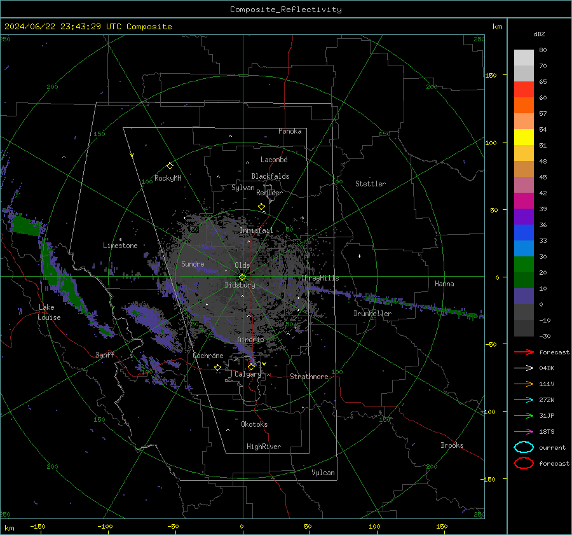Click the Drumheller city label
The width and height of the screenshot is (572, 535).
(372, 314)
